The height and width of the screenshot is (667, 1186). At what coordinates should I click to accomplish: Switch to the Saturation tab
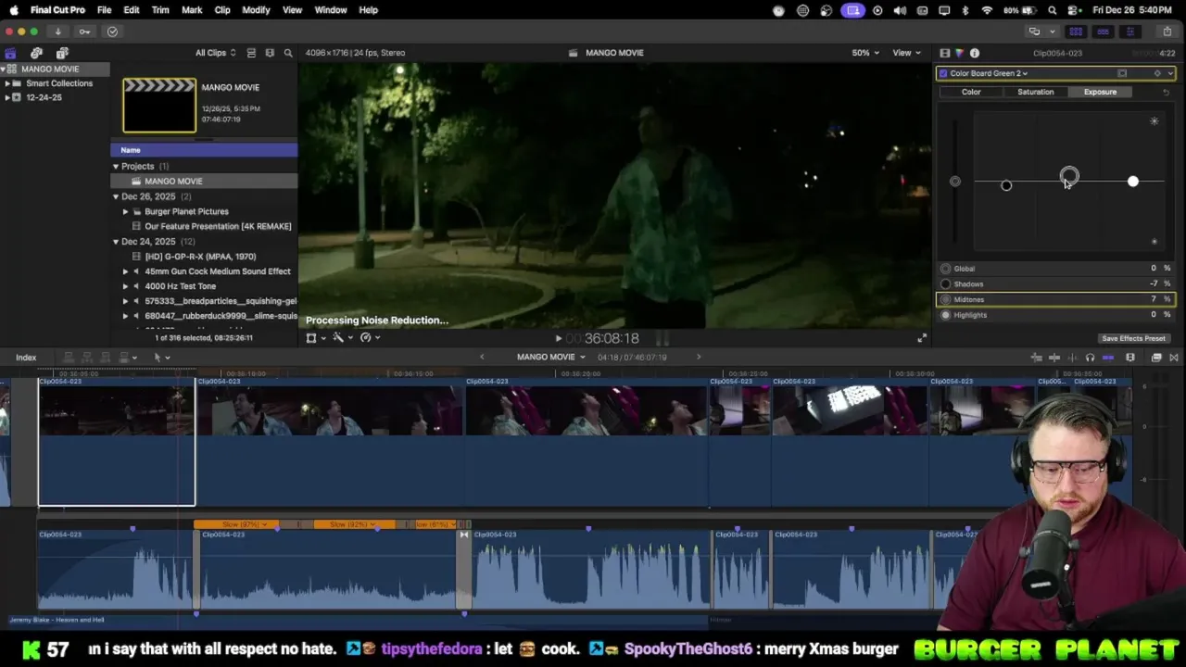tap(1035, 92)
